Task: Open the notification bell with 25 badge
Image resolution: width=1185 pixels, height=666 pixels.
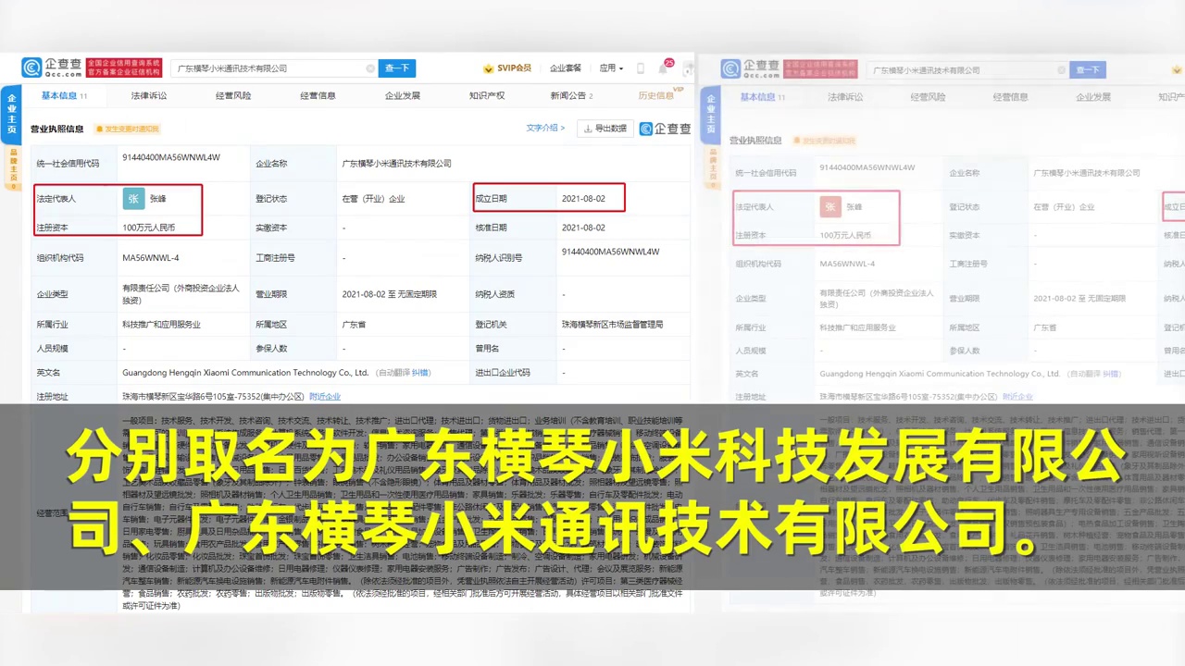Action: (664, 68)
